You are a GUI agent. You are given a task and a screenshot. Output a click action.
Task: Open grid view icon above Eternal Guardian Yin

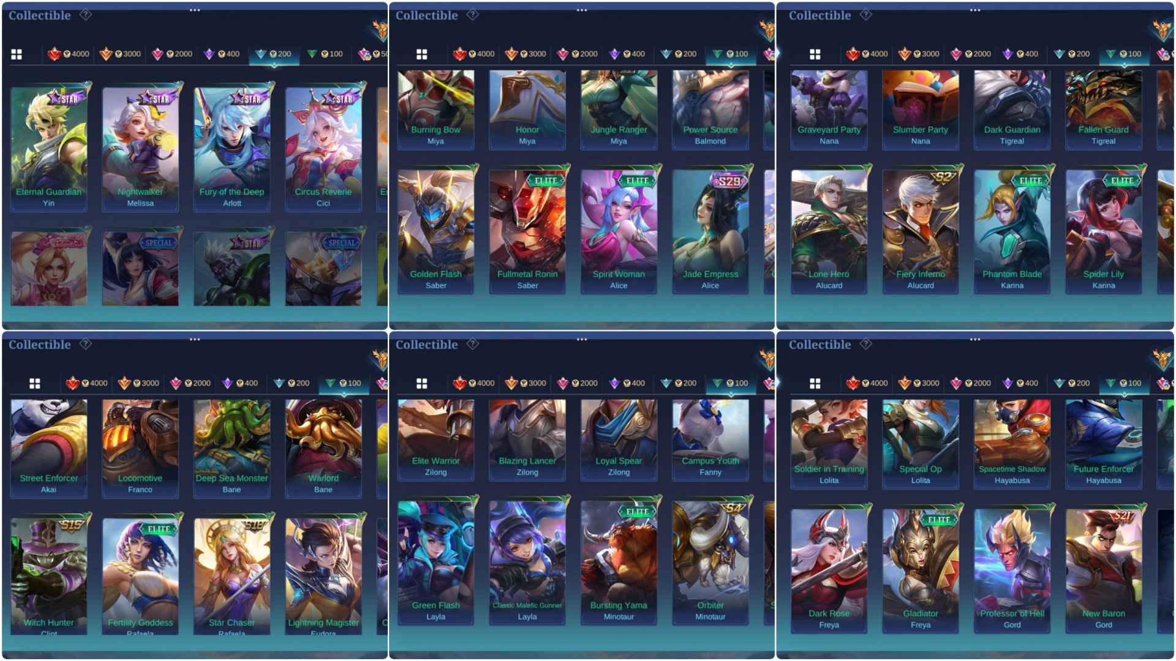click(17, 54)
